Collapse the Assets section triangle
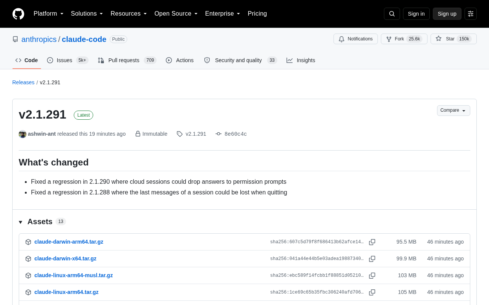489x305 pixels. tap(21, 222)
